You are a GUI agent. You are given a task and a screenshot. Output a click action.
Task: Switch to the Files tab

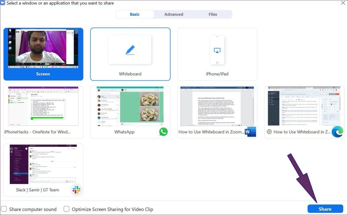pos(213,14)
